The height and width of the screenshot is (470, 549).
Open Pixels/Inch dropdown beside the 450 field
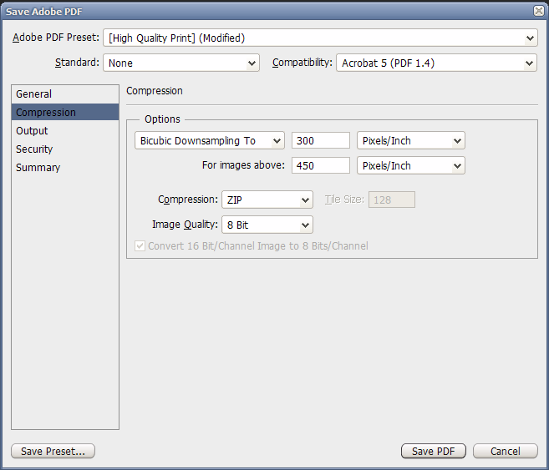click(410, 166)
